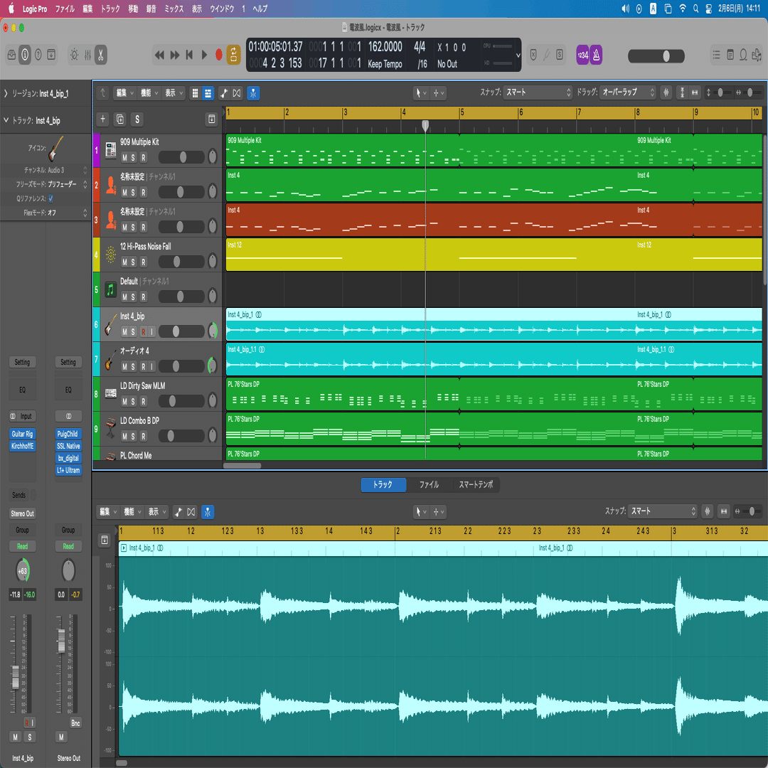The width and height of the screenshot is (768, 768).
Task: Toggle the Editors scissors button
Action: (100, 55)
